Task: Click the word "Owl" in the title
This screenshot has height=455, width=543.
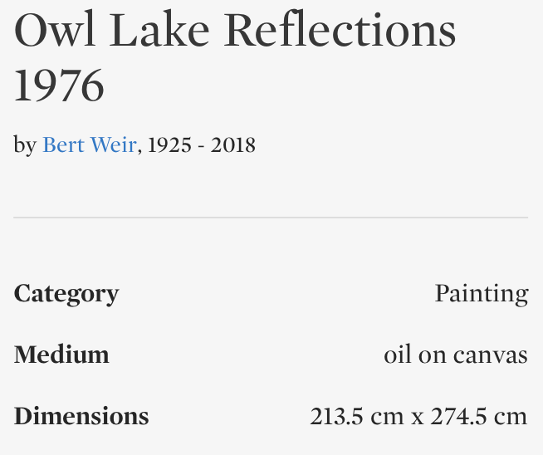Action: click(x=54, y=30)
